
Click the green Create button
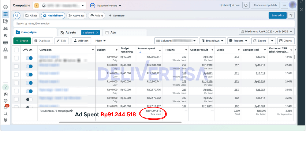(22, 41)
